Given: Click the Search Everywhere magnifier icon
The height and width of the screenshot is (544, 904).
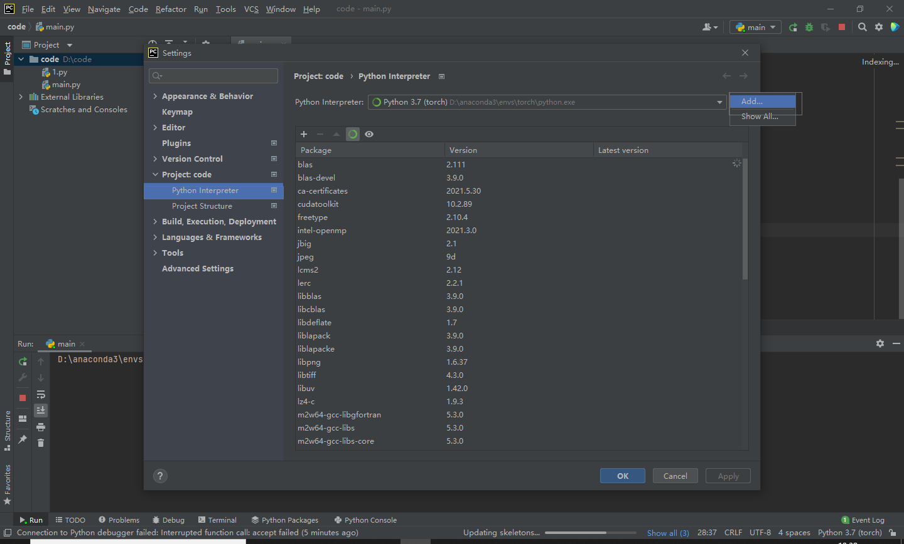Looking at the screenshot, I should click(863, 27).
